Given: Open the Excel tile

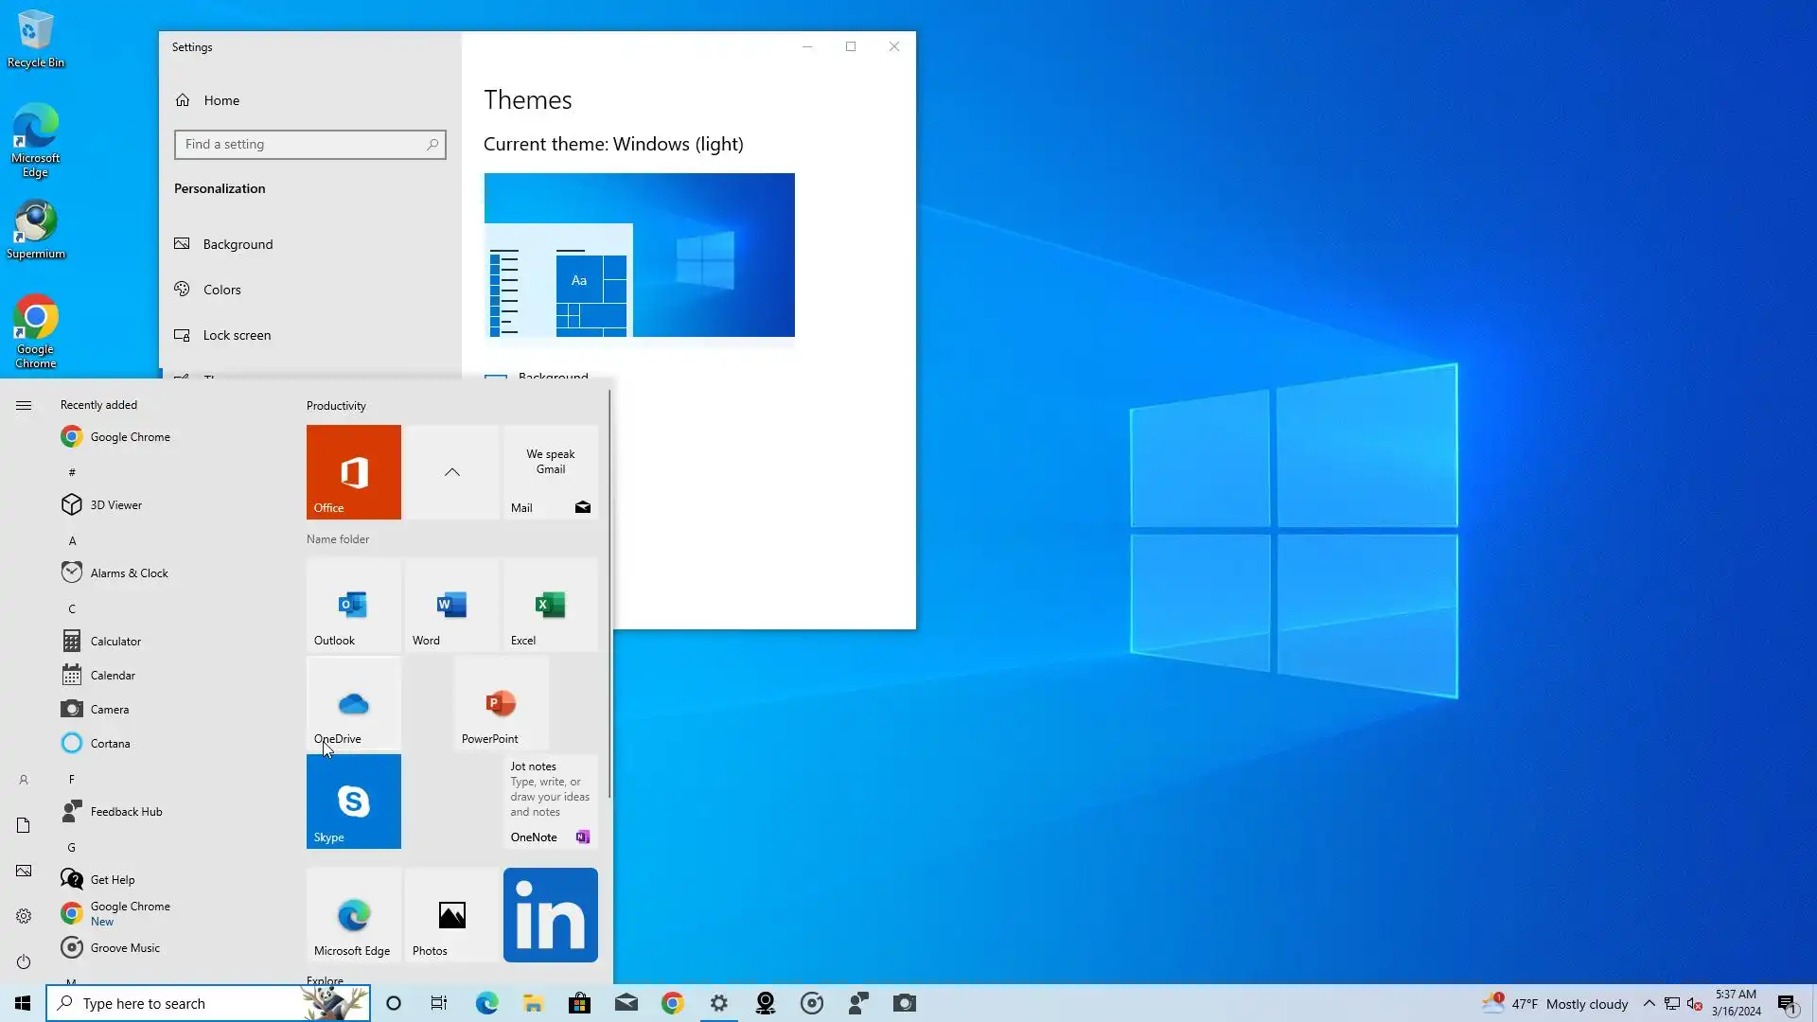Looking at the screenshot, I should [550, 606].
